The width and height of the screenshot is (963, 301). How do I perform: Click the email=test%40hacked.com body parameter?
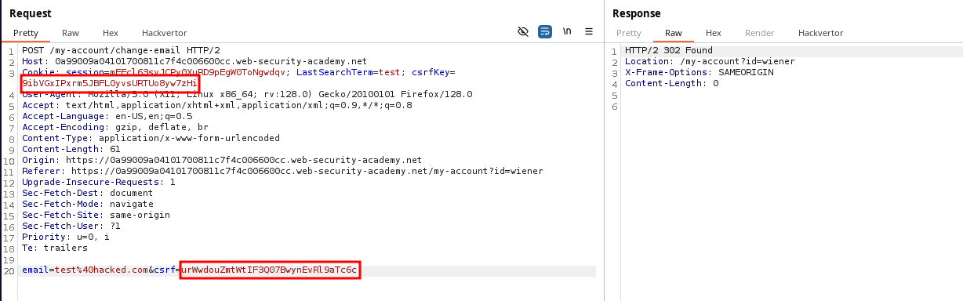pyautogui.click(x=85, y=270)
